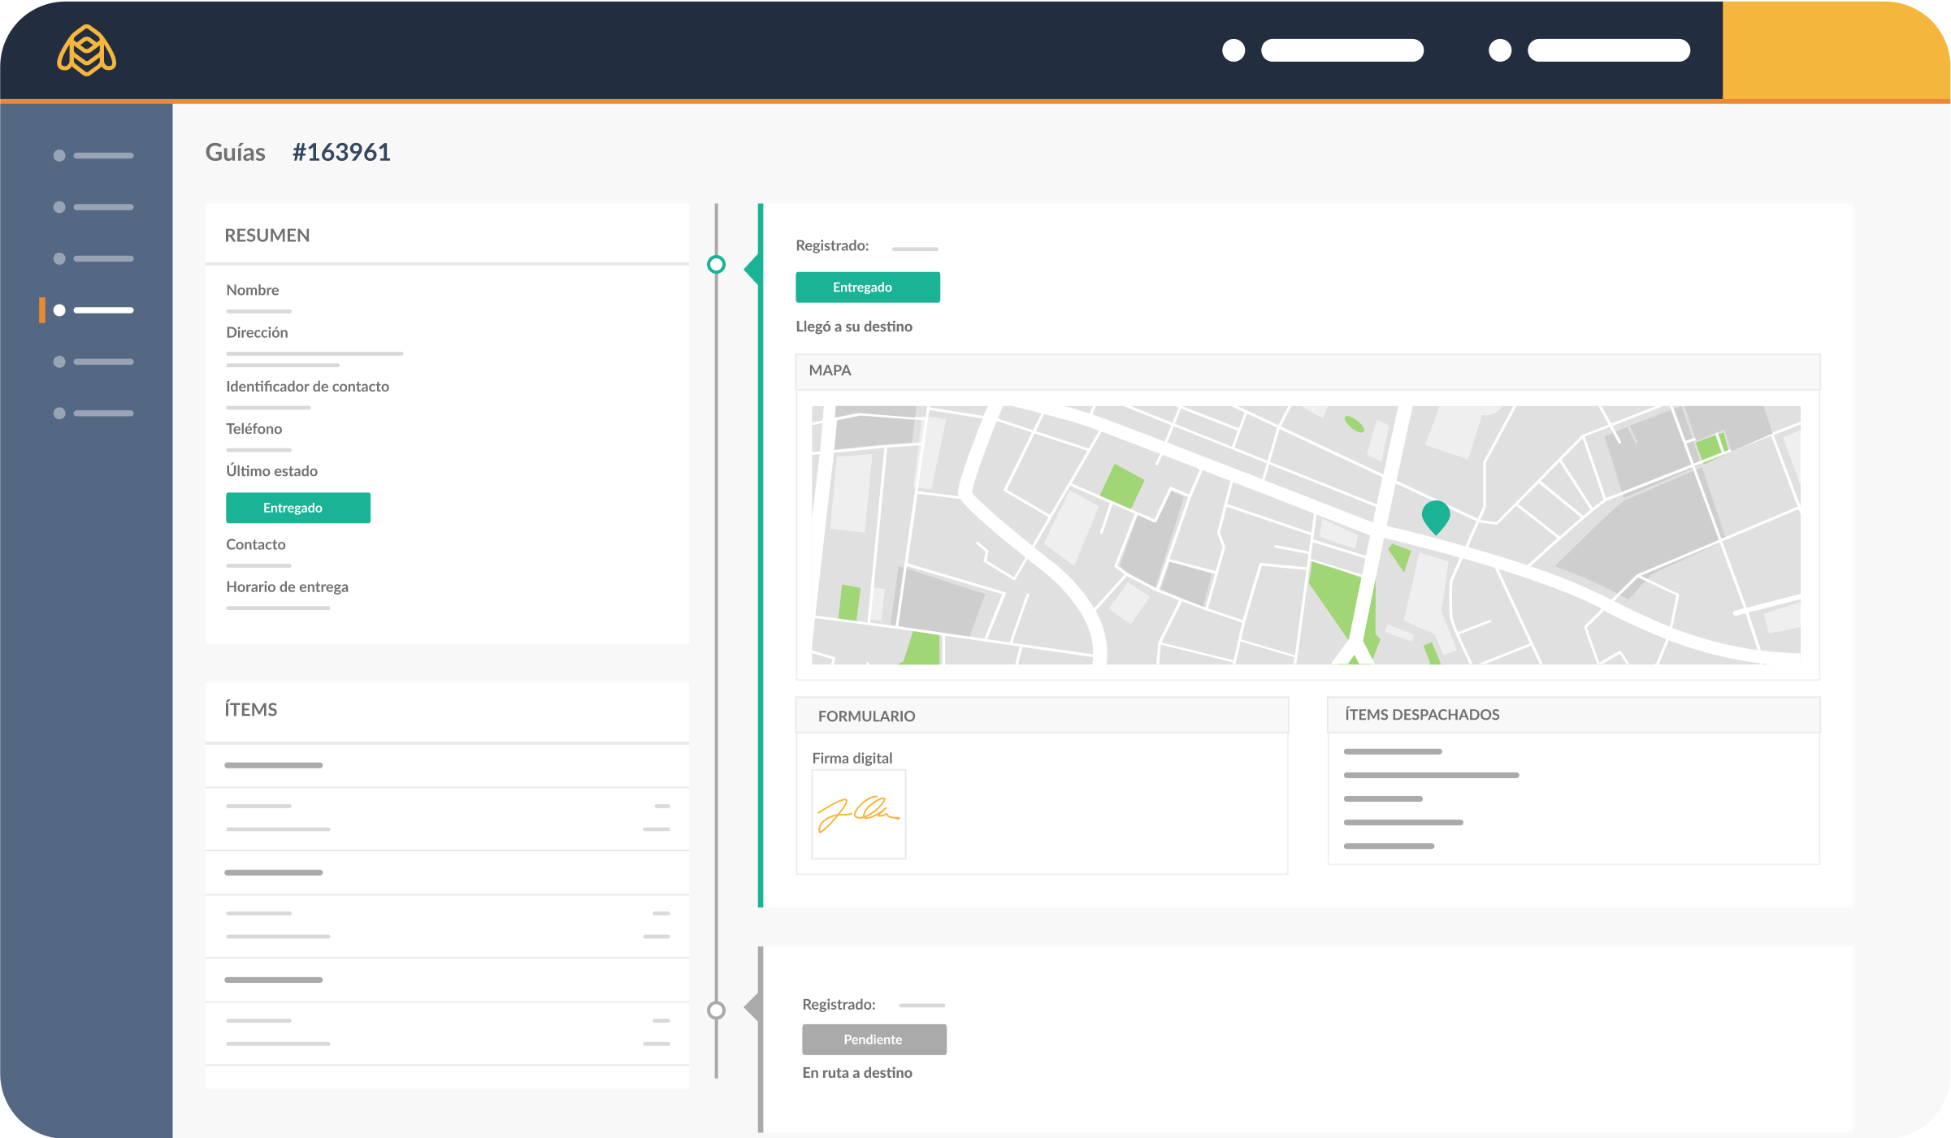Click the MAPA section header
1951x1138 pixels.
point(1307,370)
